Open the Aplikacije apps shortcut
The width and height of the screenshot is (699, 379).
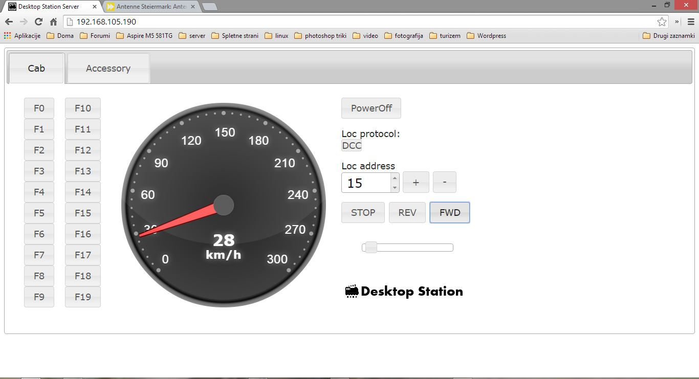pyautogui.click(x=23, y=36)
